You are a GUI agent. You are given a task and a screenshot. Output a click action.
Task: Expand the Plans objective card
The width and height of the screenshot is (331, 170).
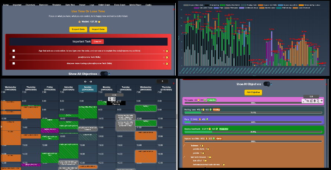click(x=253, y=120)
